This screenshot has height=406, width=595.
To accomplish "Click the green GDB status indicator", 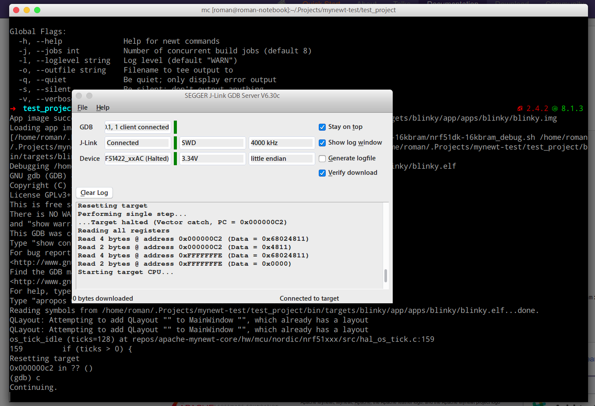I will (175, 127).
